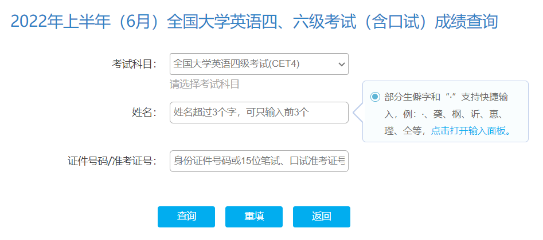Click the 证件号码/准考证号 label text

112,161
